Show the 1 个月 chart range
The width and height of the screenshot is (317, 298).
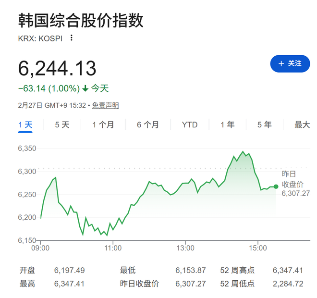103,125
